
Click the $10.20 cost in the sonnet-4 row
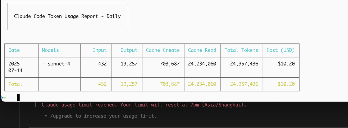coord(286,64)
